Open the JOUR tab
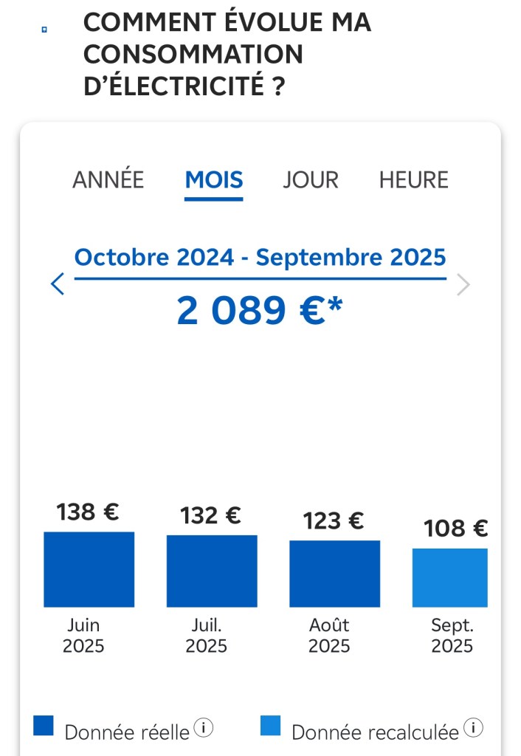The height and width of the screenshot is (756, 521). click(x=311, y=179)
